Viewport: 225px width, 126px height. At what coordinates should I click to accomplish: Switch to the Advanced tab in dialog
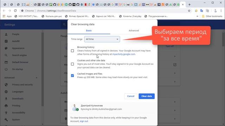click(x=134, y=30)
